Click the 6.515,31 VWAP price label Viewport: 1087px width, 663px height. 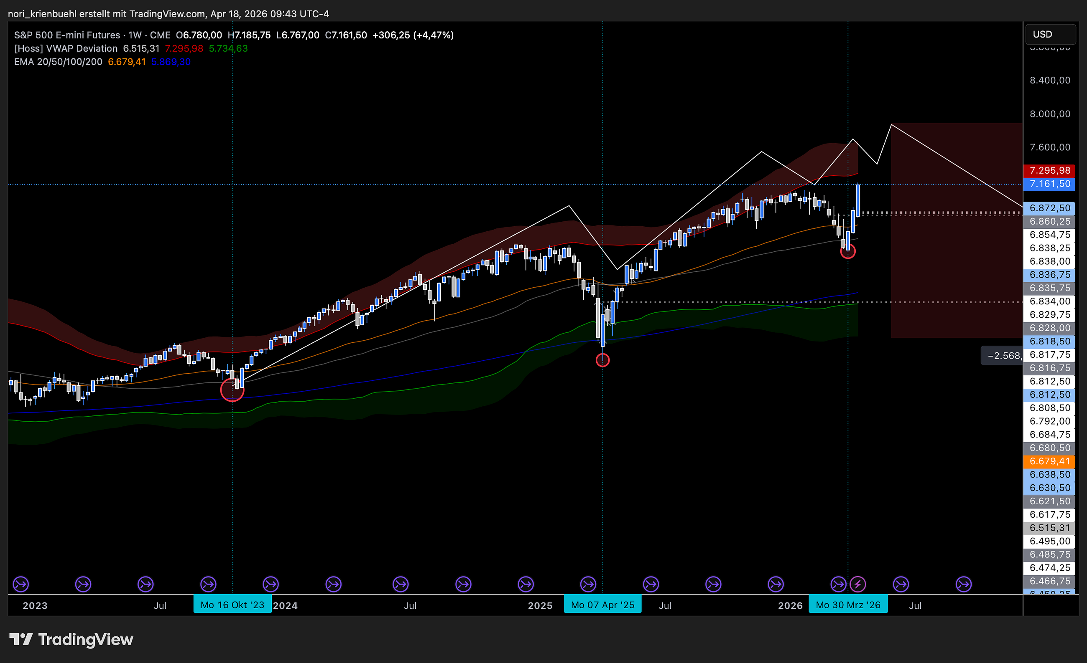tap(1049, 528)
